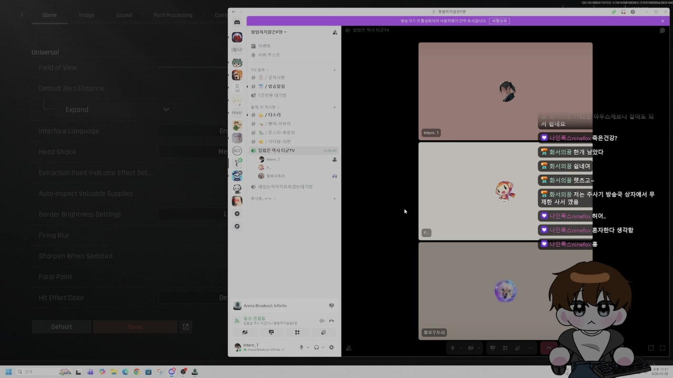Expand the Expand dropdown under Zero Distance

166,110
